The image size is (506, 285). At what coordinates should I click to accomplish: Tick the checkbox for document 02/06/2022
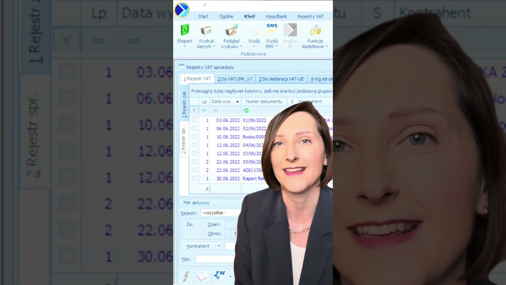[x=194, y=128]
